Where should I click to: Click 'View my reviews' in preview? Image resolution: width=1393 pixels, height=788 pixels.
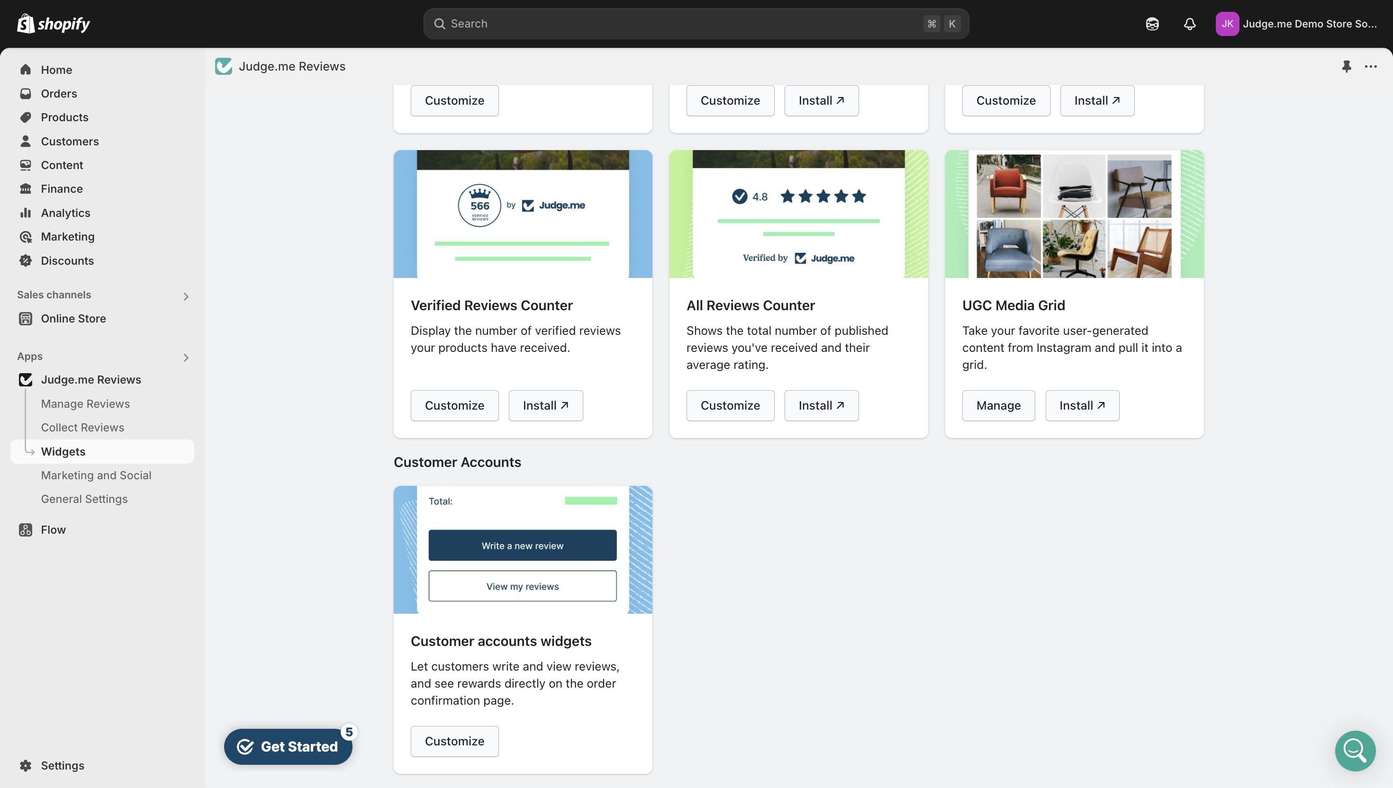click(523, 586)
